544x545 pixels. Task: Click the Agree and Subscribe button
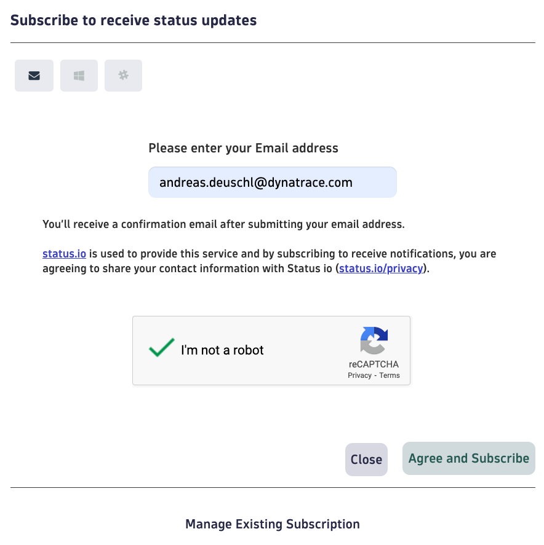(468, 458)
